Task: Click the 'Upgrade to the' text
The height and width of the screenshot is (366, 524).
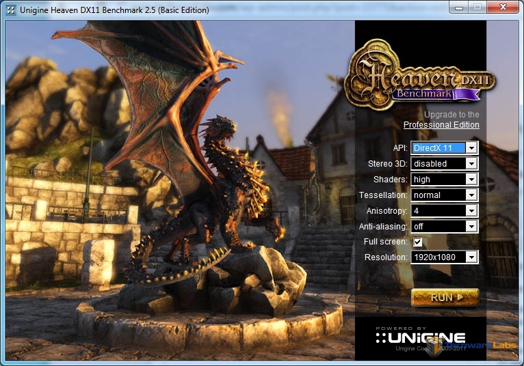Action: point(451,115)
